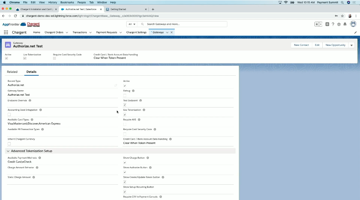This screenshot has width=360, height=200.
Task: Toggle Inherit Chargent Currency checkbox
Action: [9, 144]
